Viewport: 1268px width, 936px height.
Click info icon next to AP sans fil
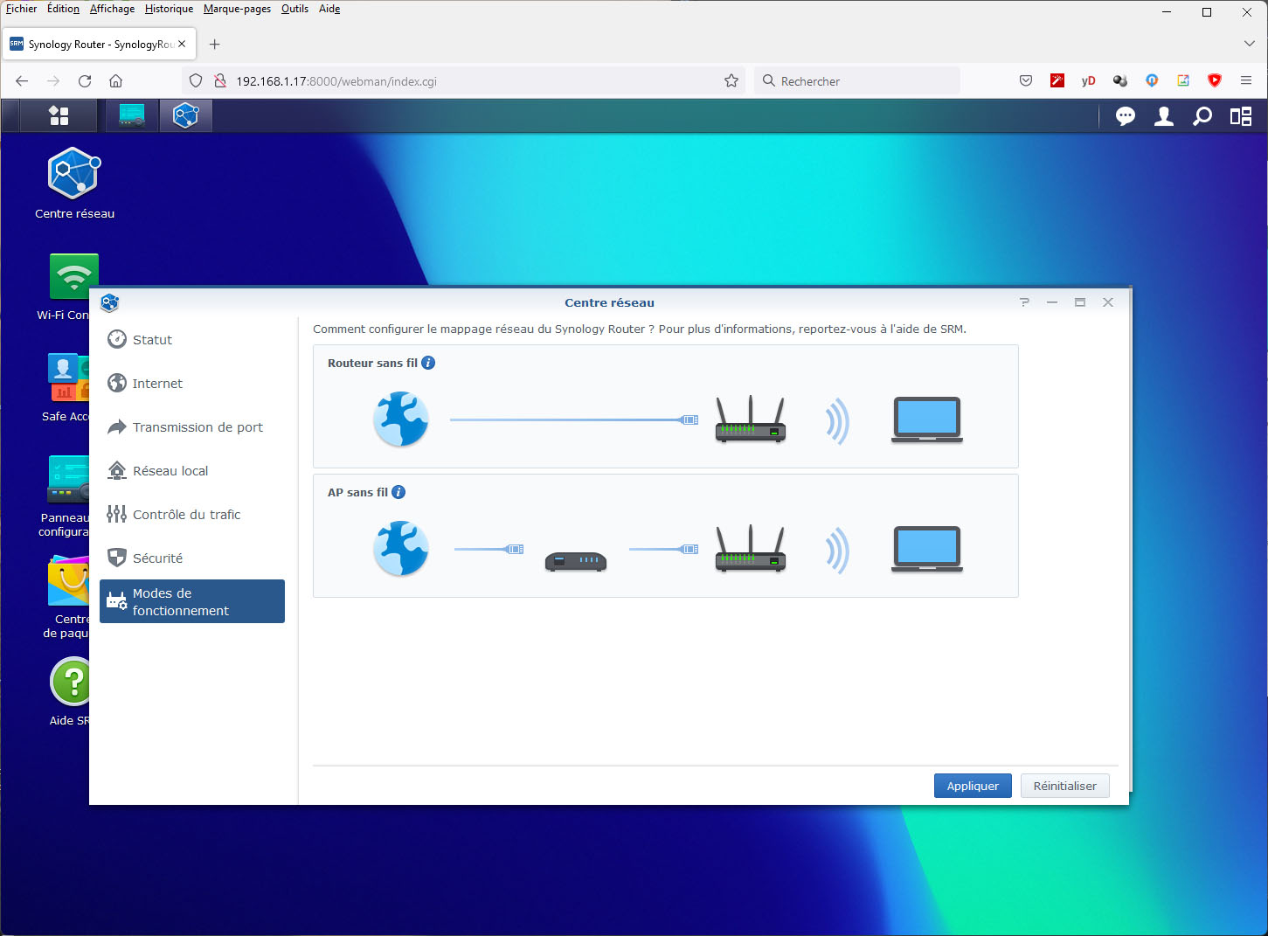[398, 492]
